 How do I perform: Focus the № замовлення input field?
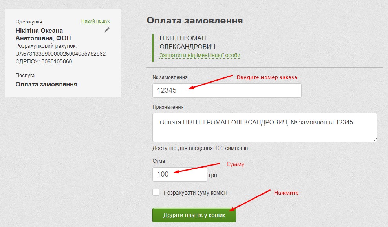click(x=227, y=90)
